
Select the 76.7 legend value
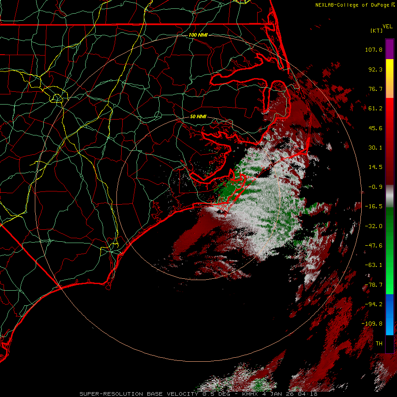(375, 89)
